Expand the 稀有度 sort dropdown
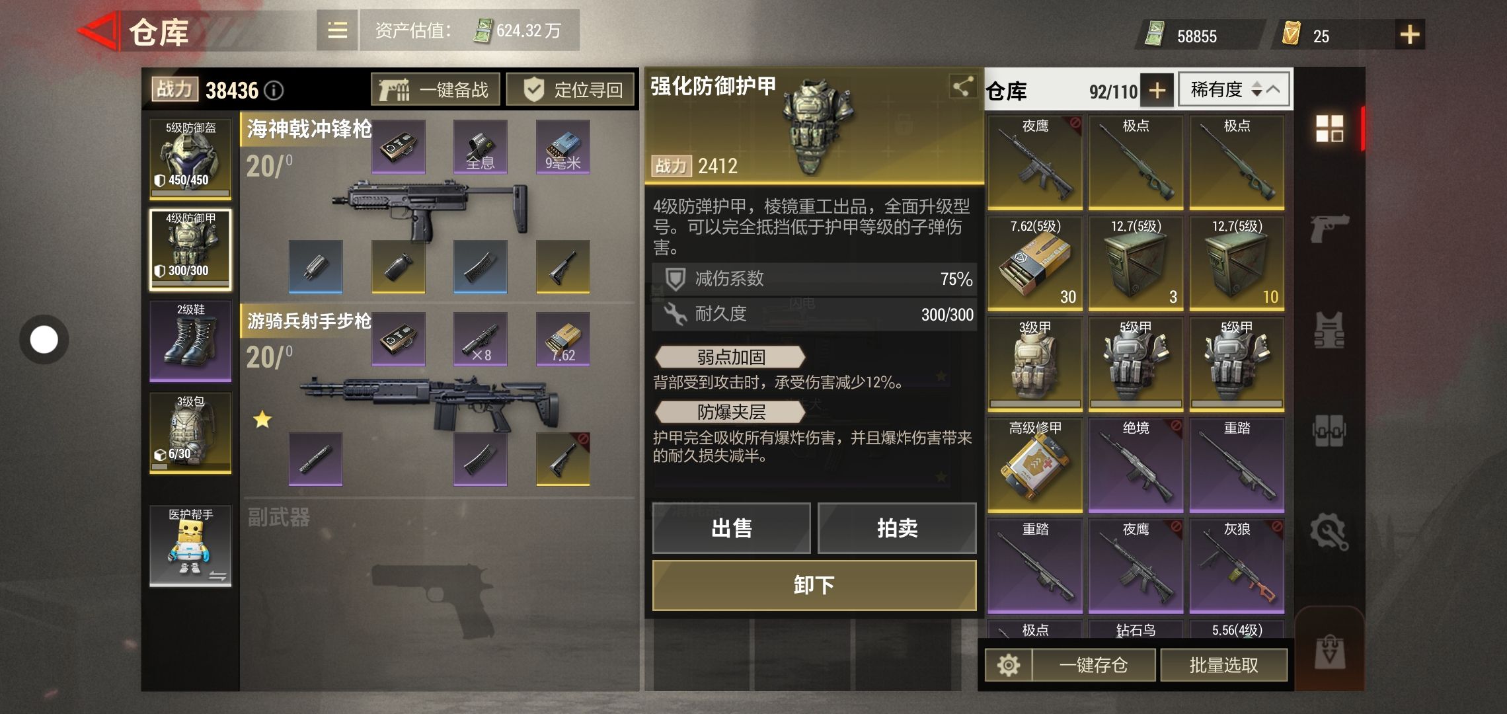Image resolution: width=1507 pixels, height=714 pixels. pyautogui.click(x=1274, y=89)
